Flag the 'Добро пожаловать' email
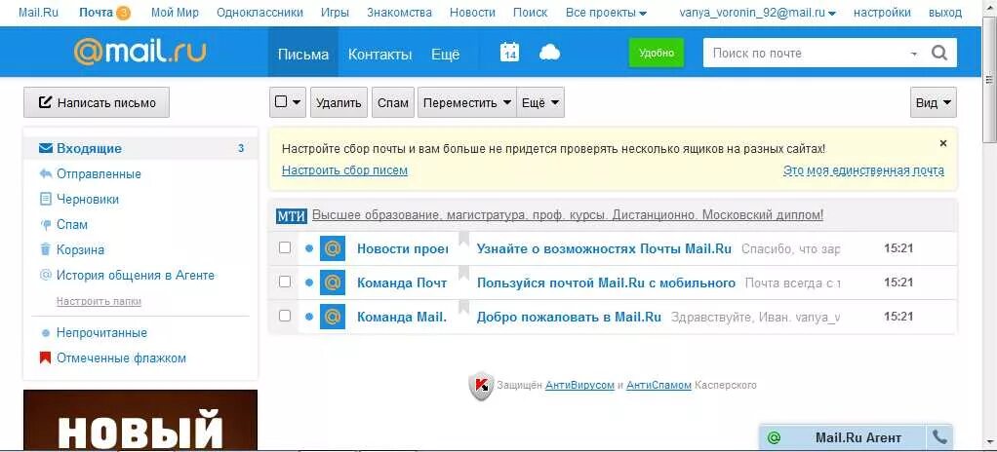Viewport: 997px width, 452px height. point(463,308)
